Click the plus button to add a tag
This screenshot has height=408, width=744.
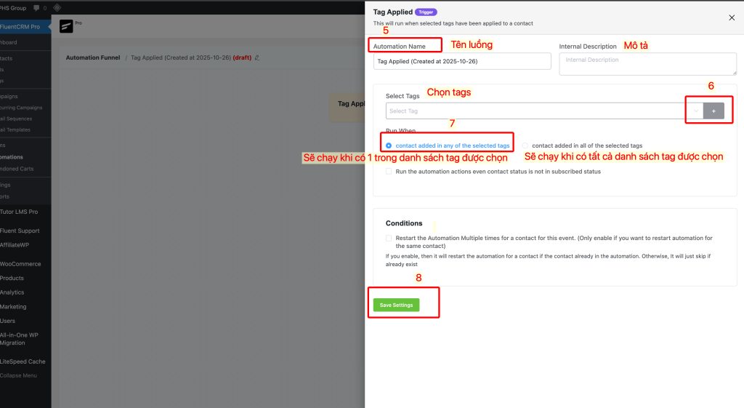click(x=713, y=111)
